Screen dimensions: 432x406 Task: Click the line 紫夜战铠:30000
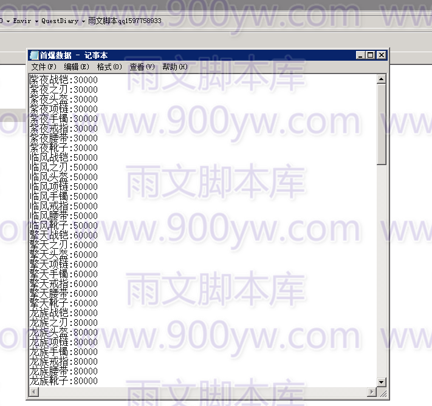[x=64, y=80]
